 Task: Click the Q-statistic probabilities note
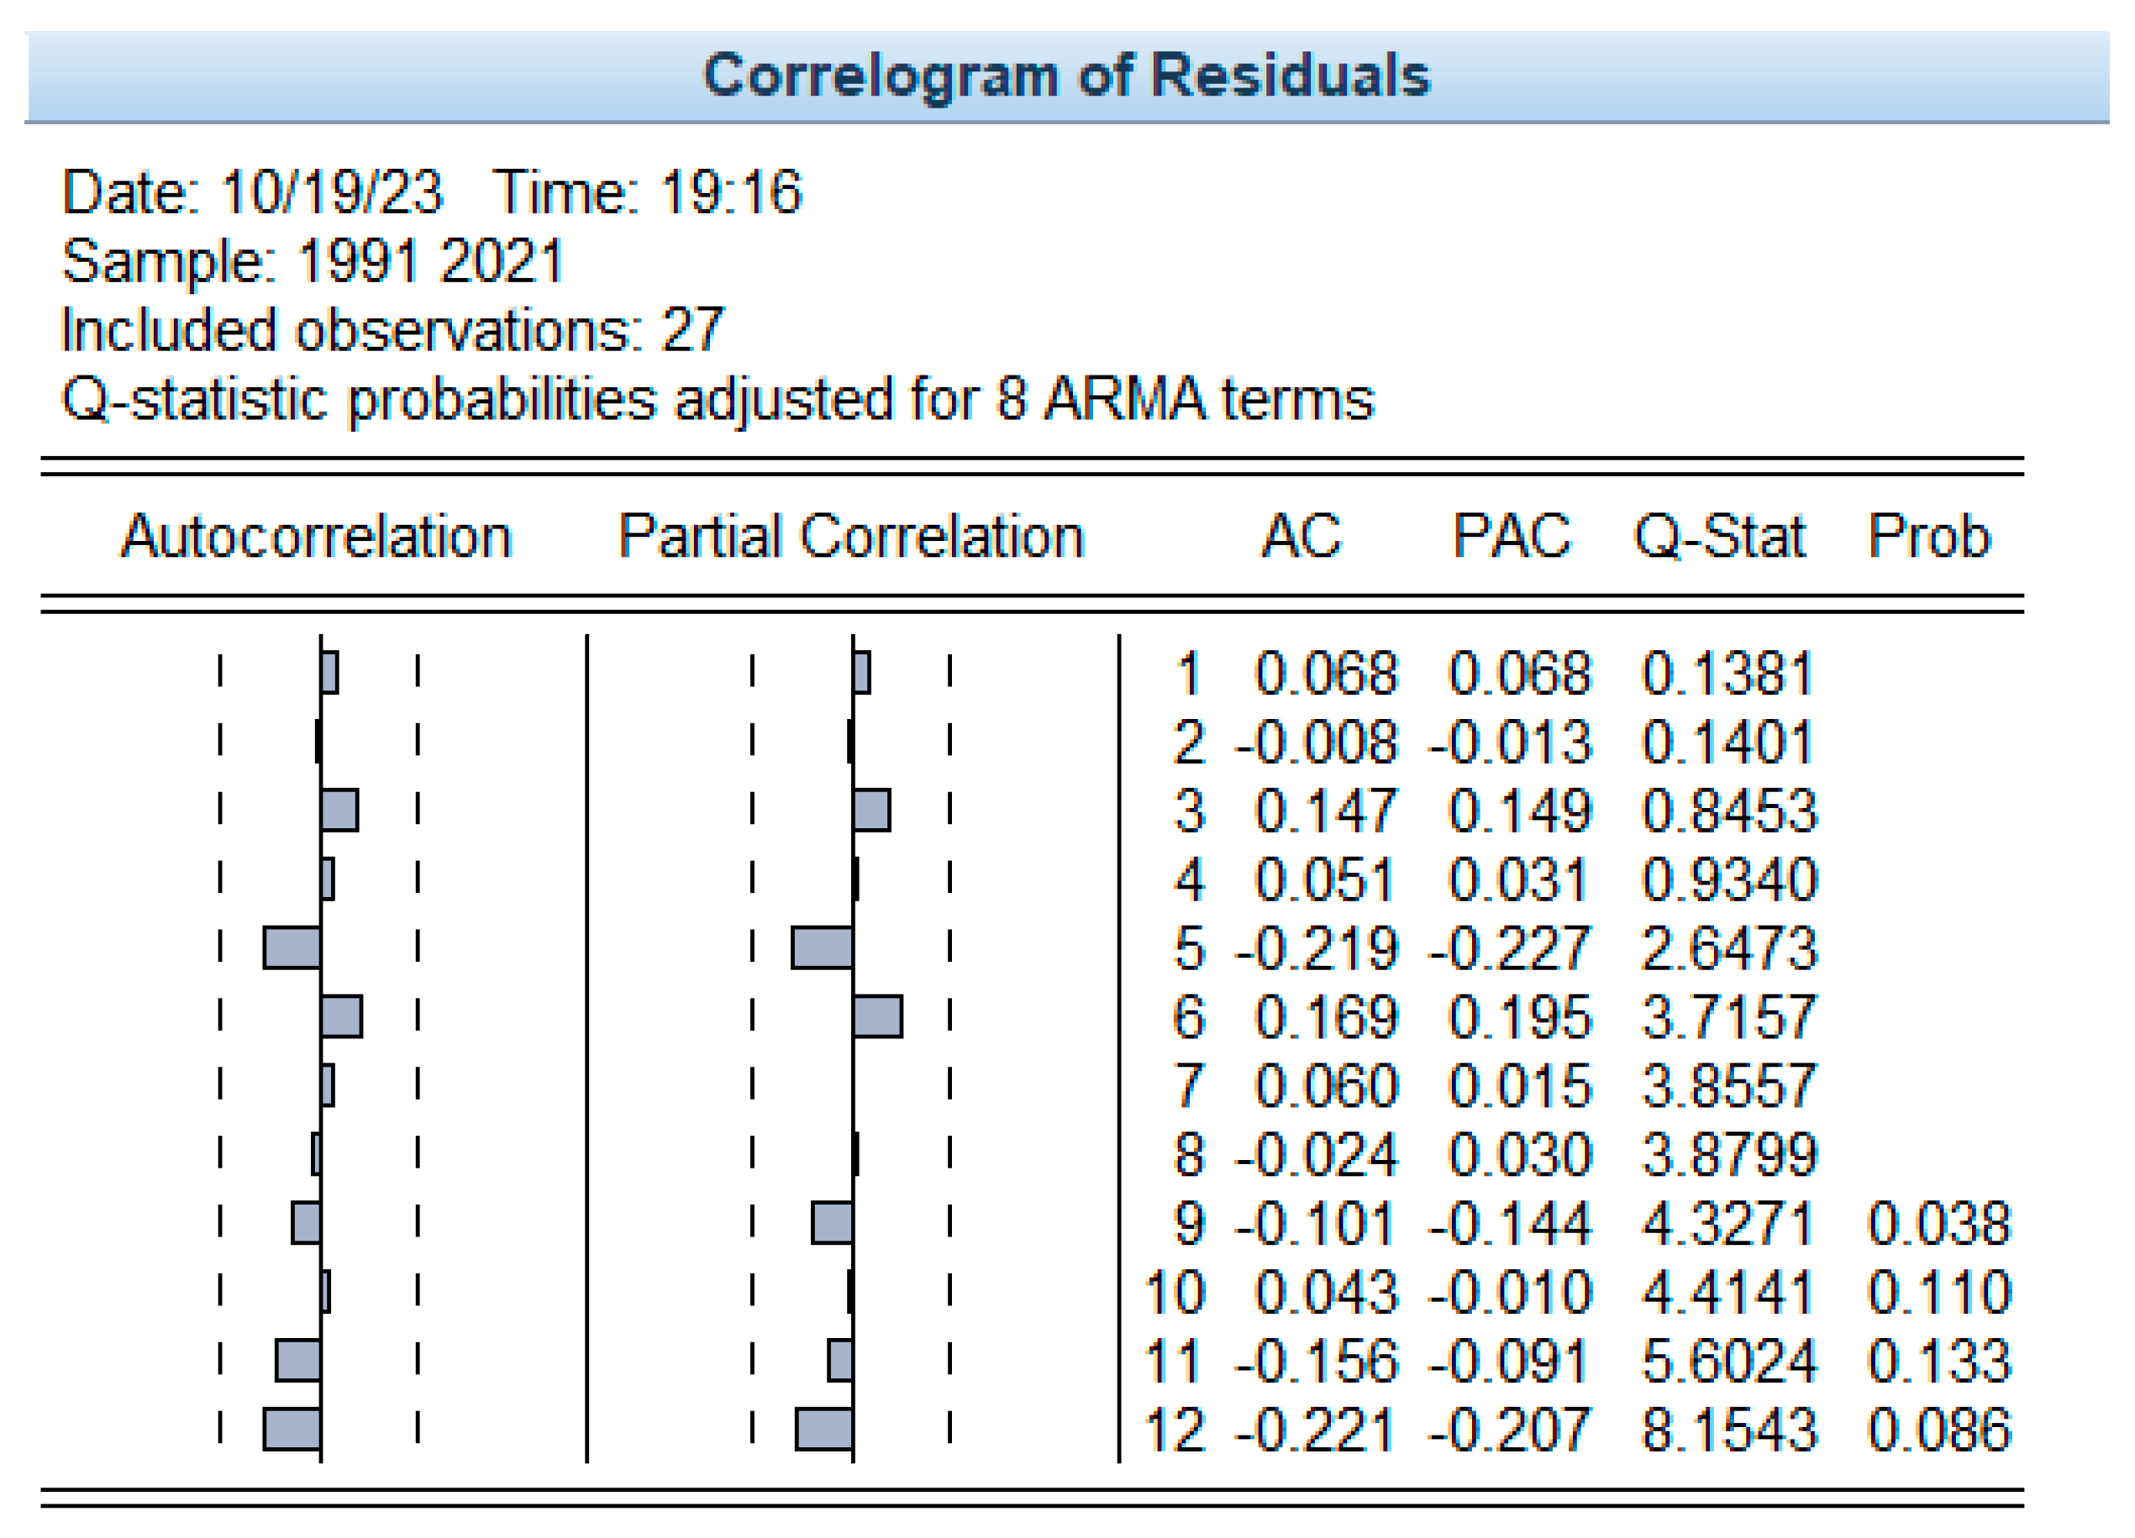click(718, 399)
